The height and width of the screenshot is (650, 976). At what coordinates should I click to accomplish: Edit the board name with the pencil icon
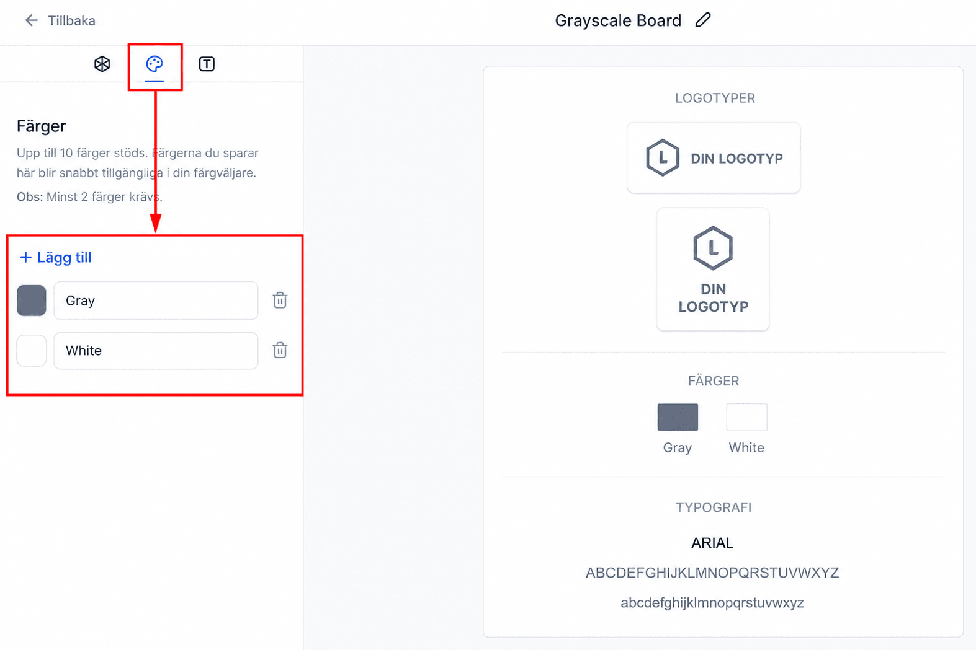[x=703, y=20]
